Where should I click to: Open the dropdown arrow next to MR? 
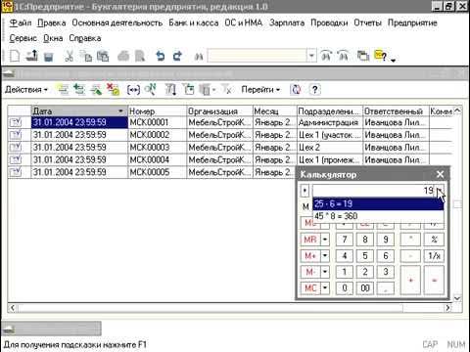tap(325, 240)
